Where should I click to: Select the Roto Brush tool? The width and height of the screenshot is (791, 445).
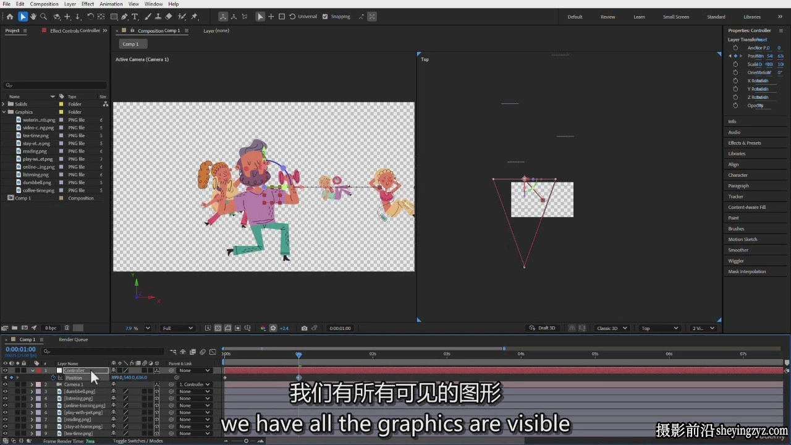182,17
